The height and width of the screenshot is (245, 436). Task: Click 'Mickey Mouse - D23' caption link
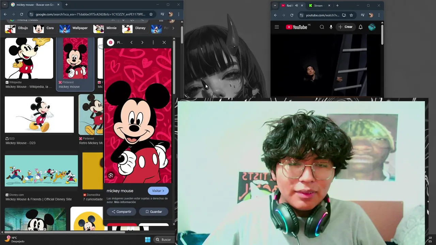pos(20,143)
